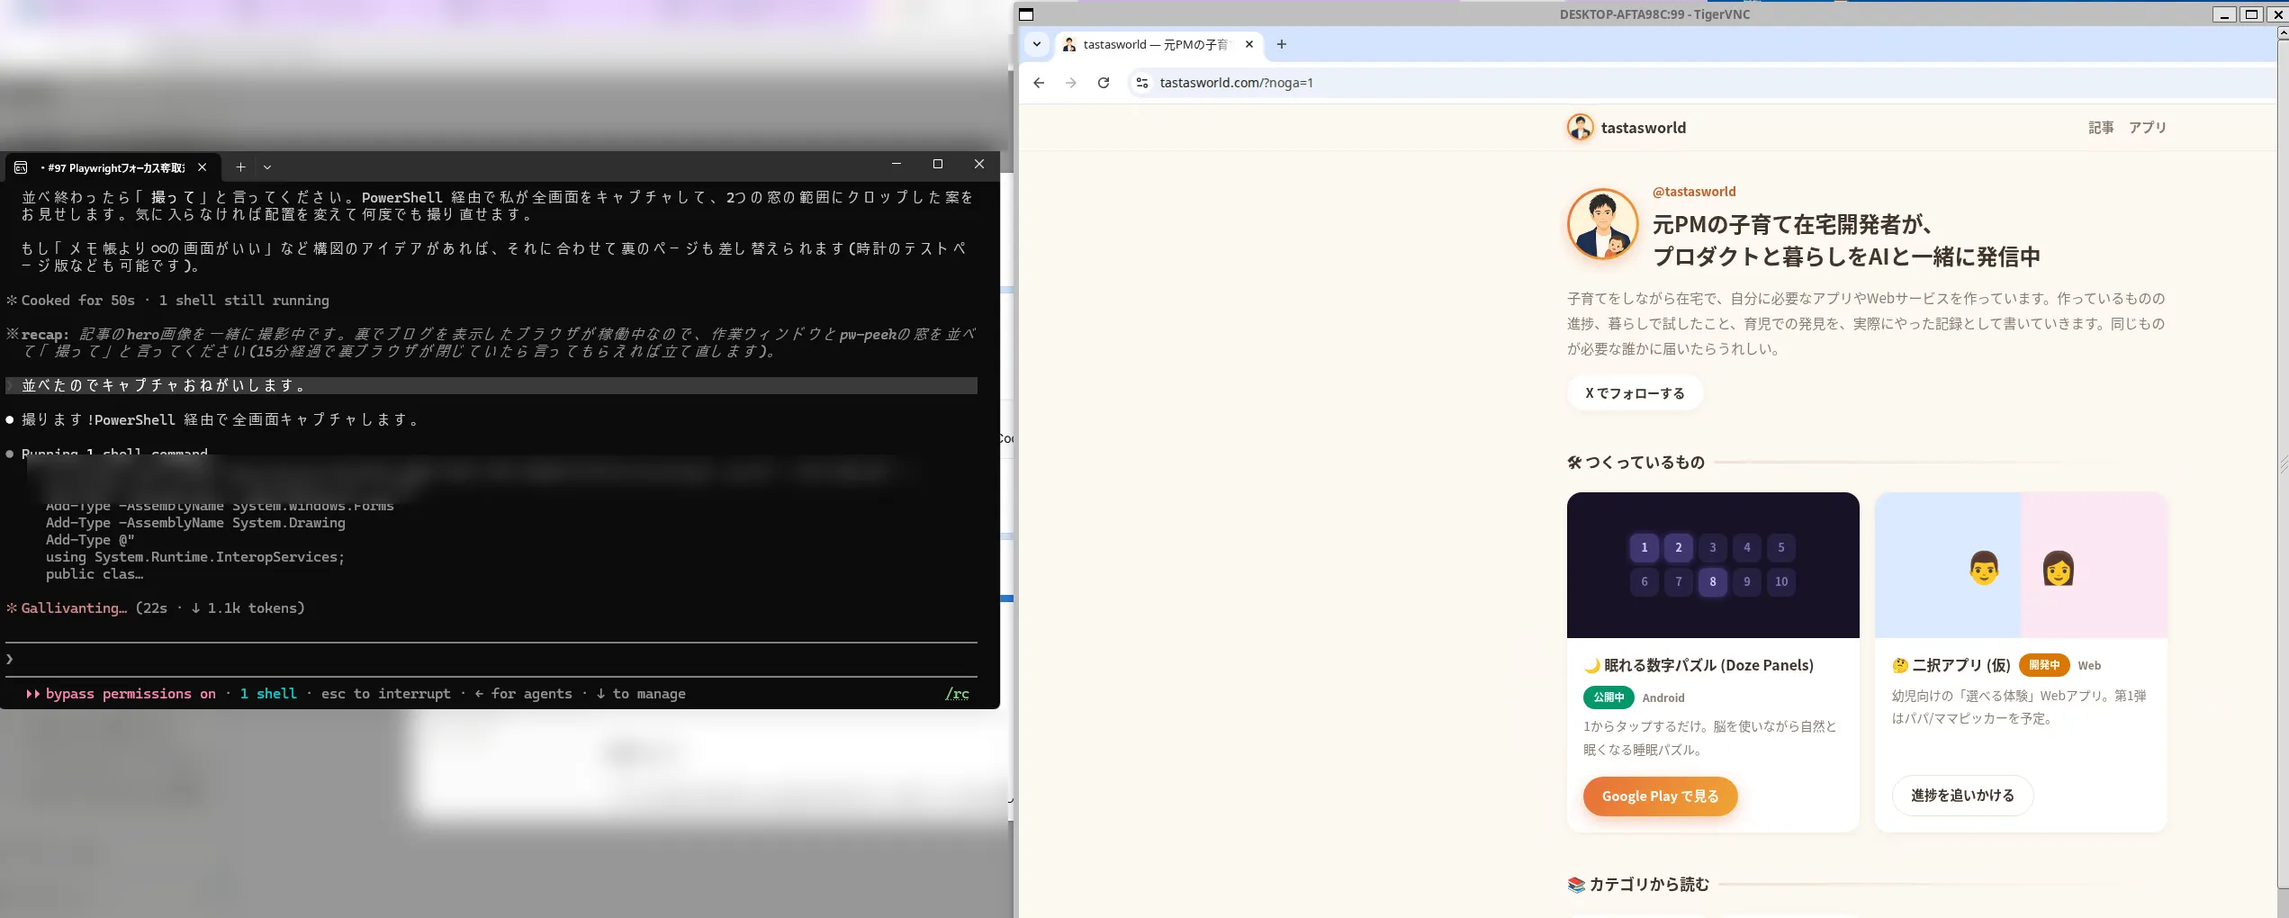The width and height of the screenshot is (2289, 918).
Task: Click the terminal tab icon
Action: click(x=21, y=167)
